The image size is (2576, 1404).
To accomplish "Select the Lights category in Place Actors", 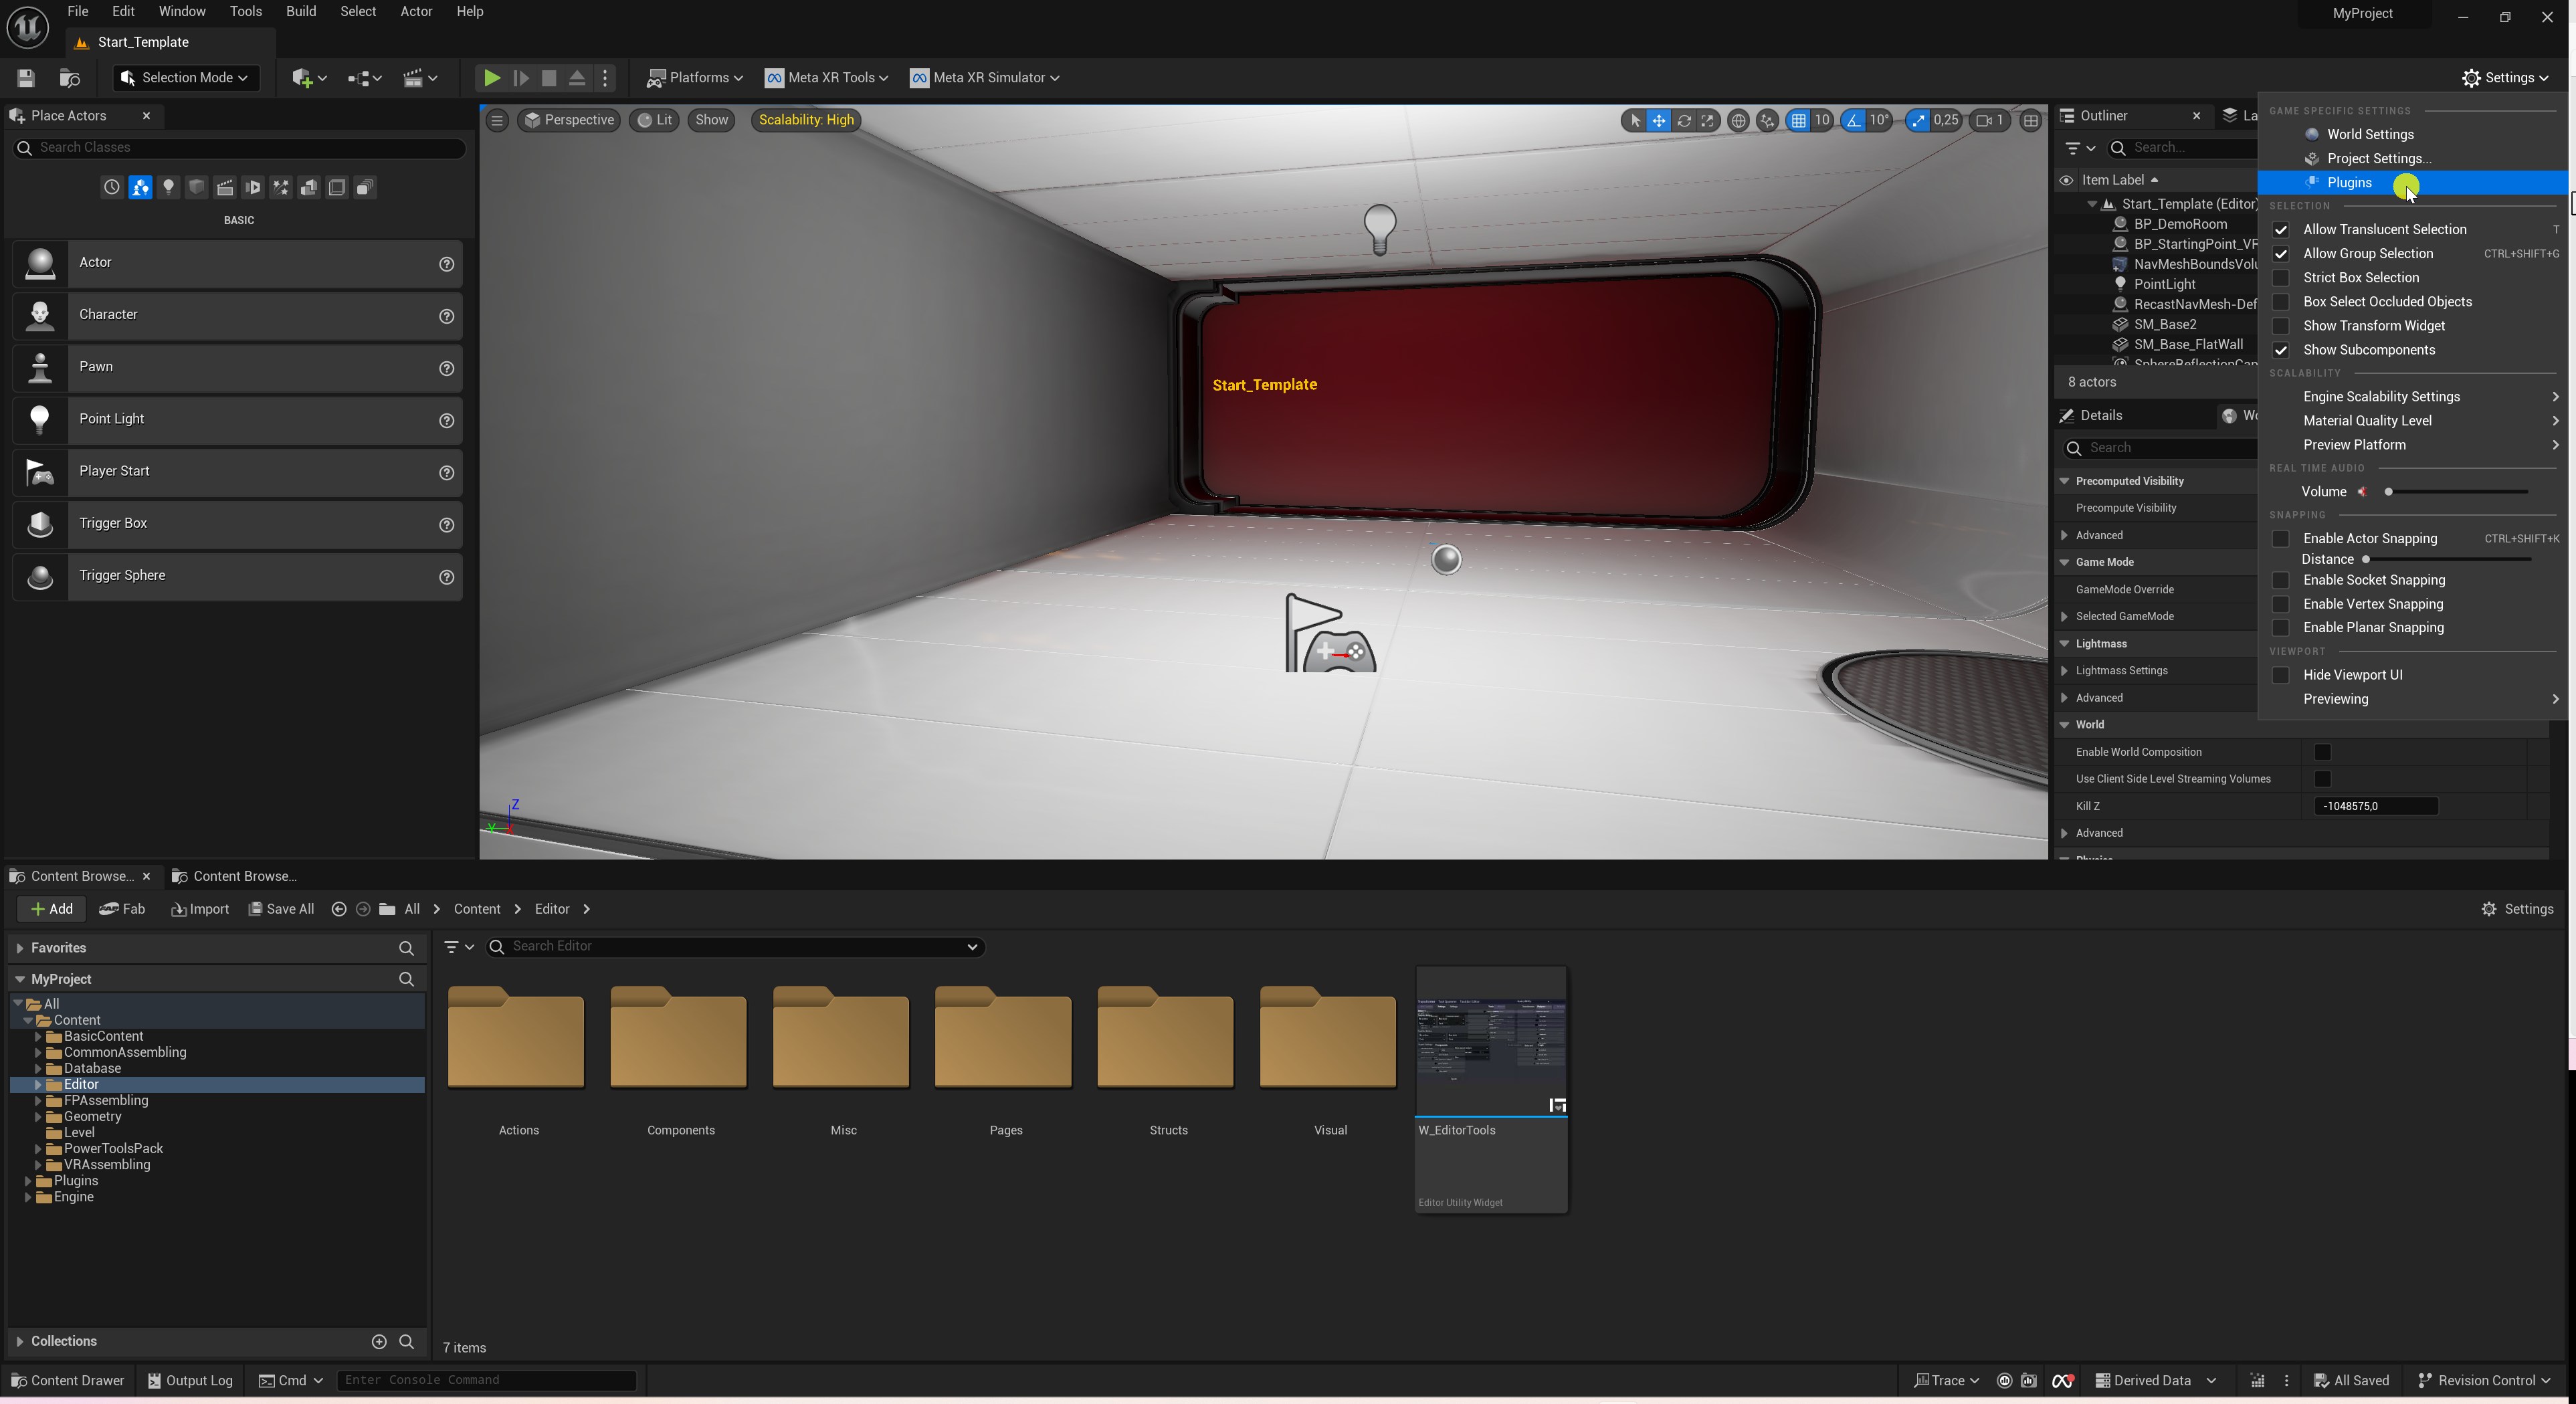I will 168,187.
